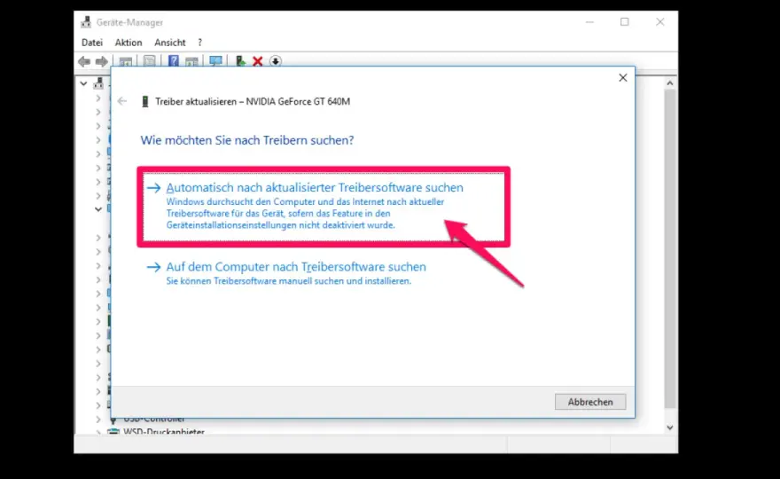Minimize the Geräte-Manager window
Viewport: 780px width, 479px height.
pyautogui.click(x=589, y=22)
